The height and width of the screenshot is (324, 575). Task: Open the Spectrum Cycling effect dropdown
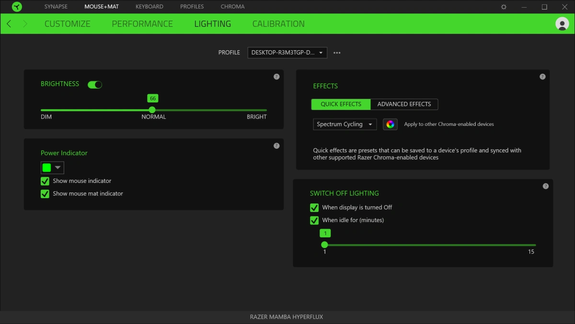tap(345, 124)
